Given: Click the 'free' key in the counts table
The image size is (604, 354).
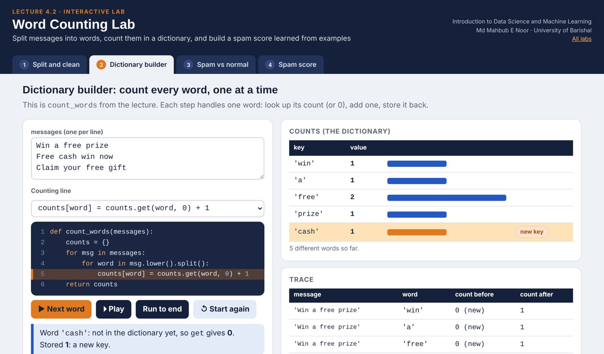Looking at the screenshot, I should tap(306, 197).
